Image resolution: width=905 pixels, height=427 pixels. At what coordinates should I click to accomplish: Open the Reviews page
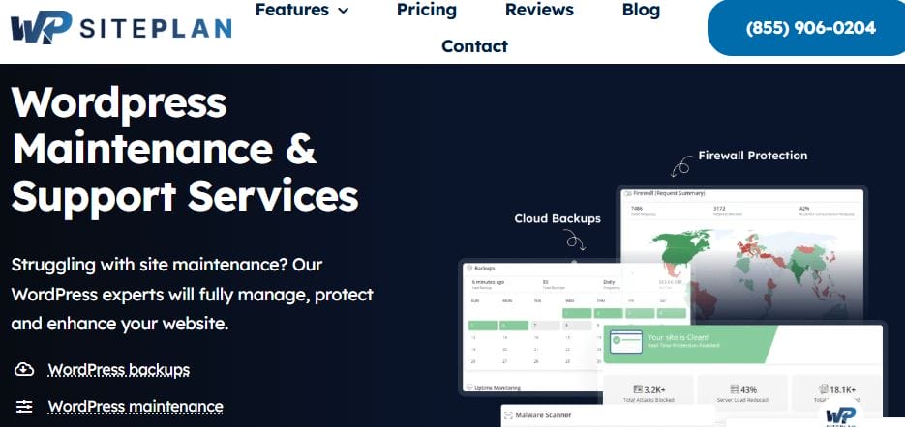coord(539,11)
